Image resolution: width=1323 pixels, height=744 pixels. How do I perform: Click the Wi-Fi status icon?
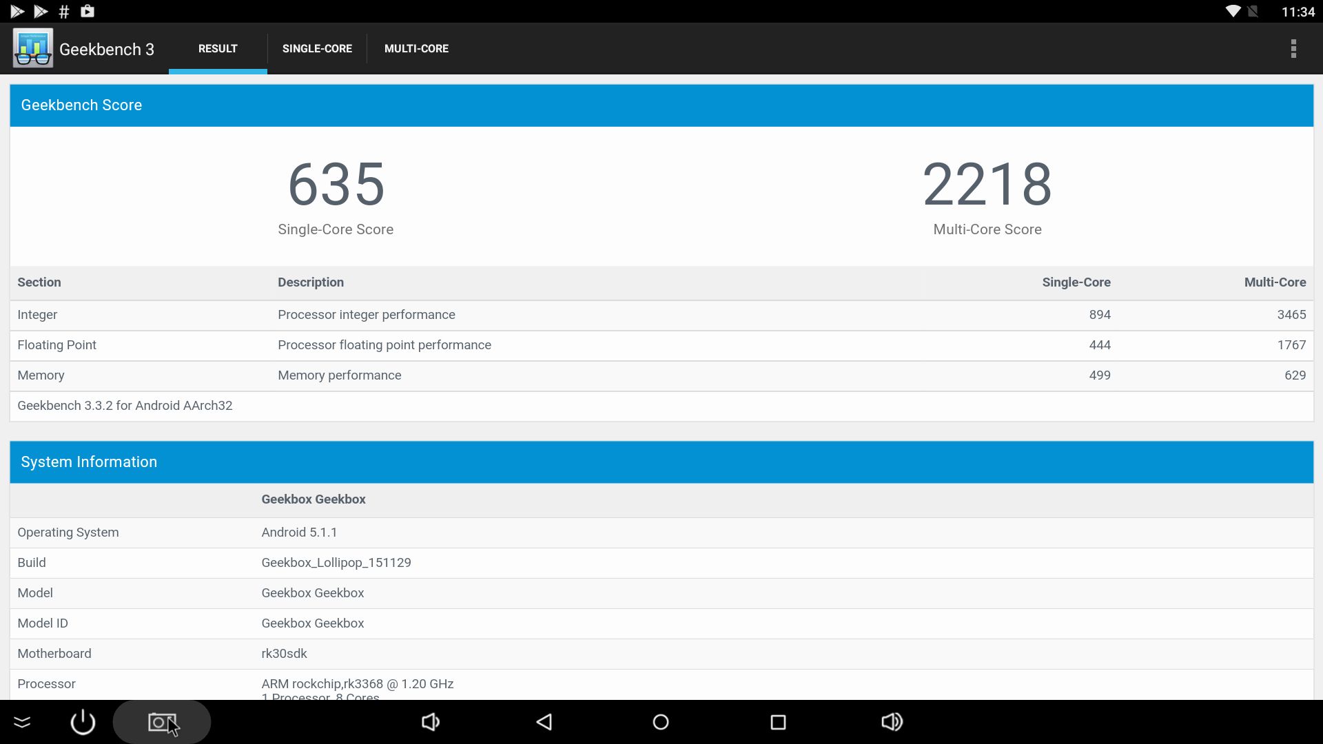point(1233,12)
